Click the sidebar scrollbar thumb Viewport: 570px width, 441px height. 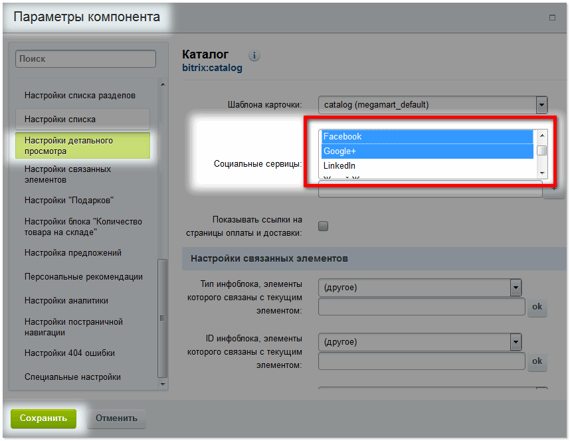point(163,319)
